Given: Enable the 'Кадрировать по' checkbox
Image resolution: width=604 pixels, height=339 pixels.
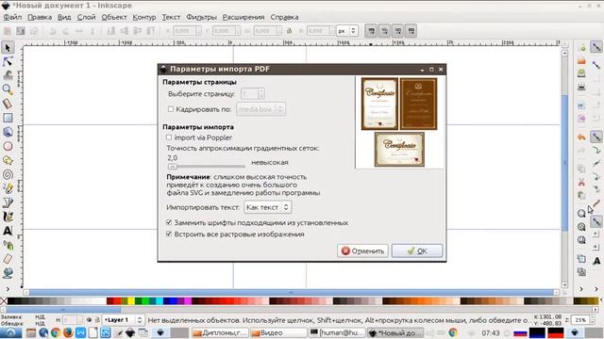Looking at the screenshot, I should [x=171, y=109].
